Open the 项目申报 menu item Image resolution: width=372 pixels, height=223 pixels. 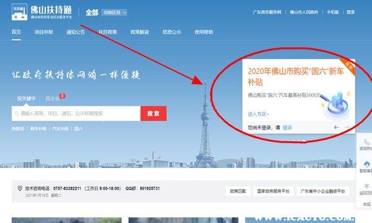pos(43,32)
